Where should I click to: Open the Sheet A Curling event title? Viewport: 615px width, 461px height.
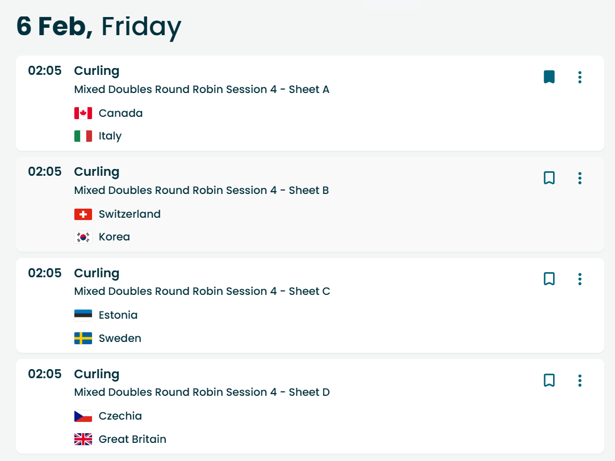click(x=97, y=71)
